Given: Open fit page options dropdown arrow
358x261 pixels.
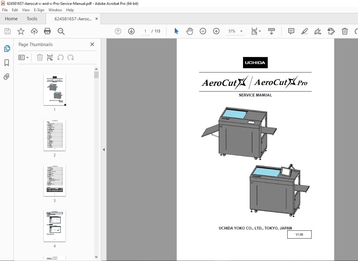Looking at the screenshot, I should click(260, 31).
